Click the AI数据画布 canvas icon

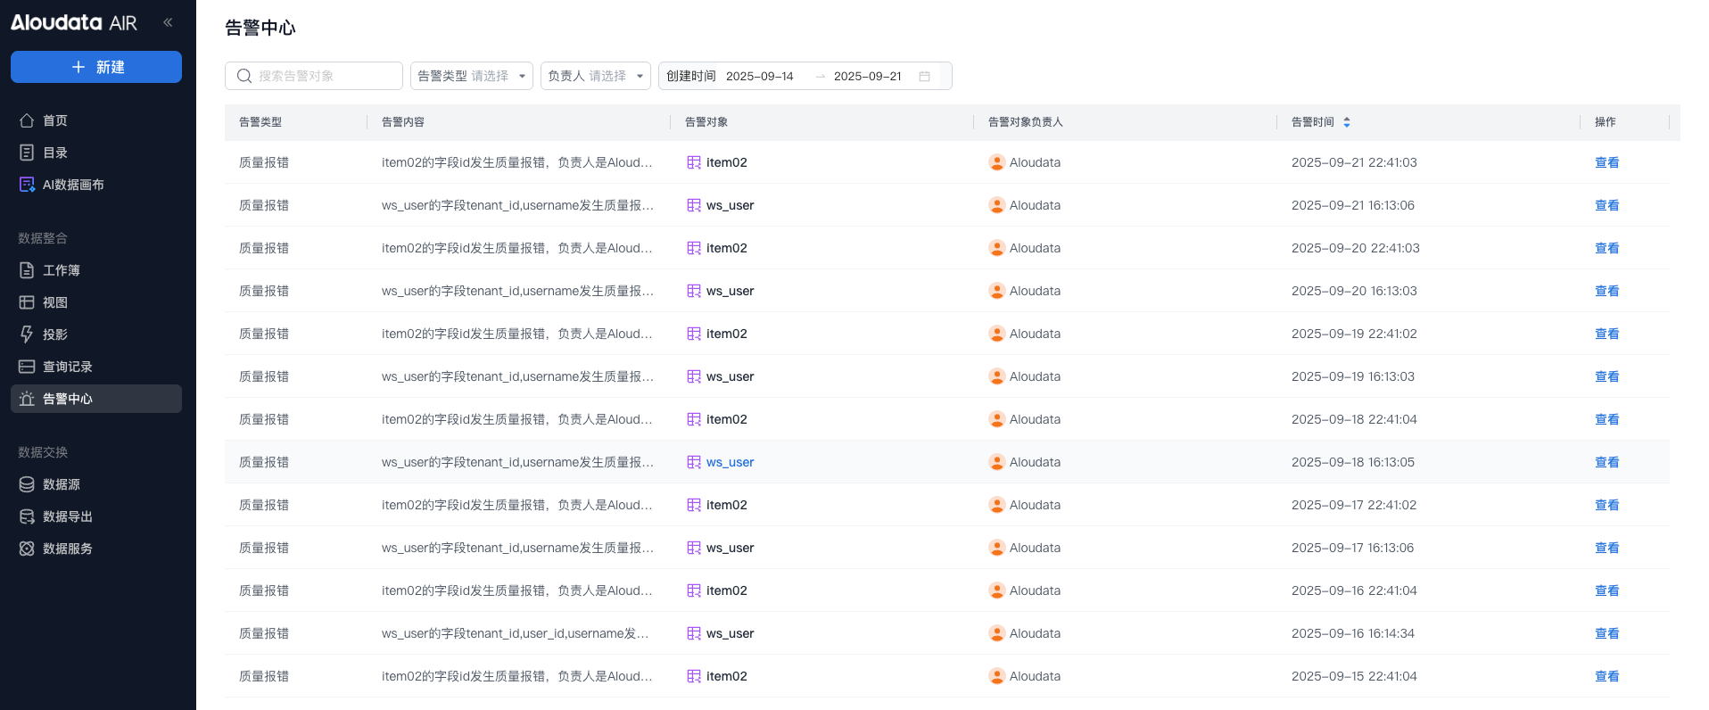(x=27, y=185)
